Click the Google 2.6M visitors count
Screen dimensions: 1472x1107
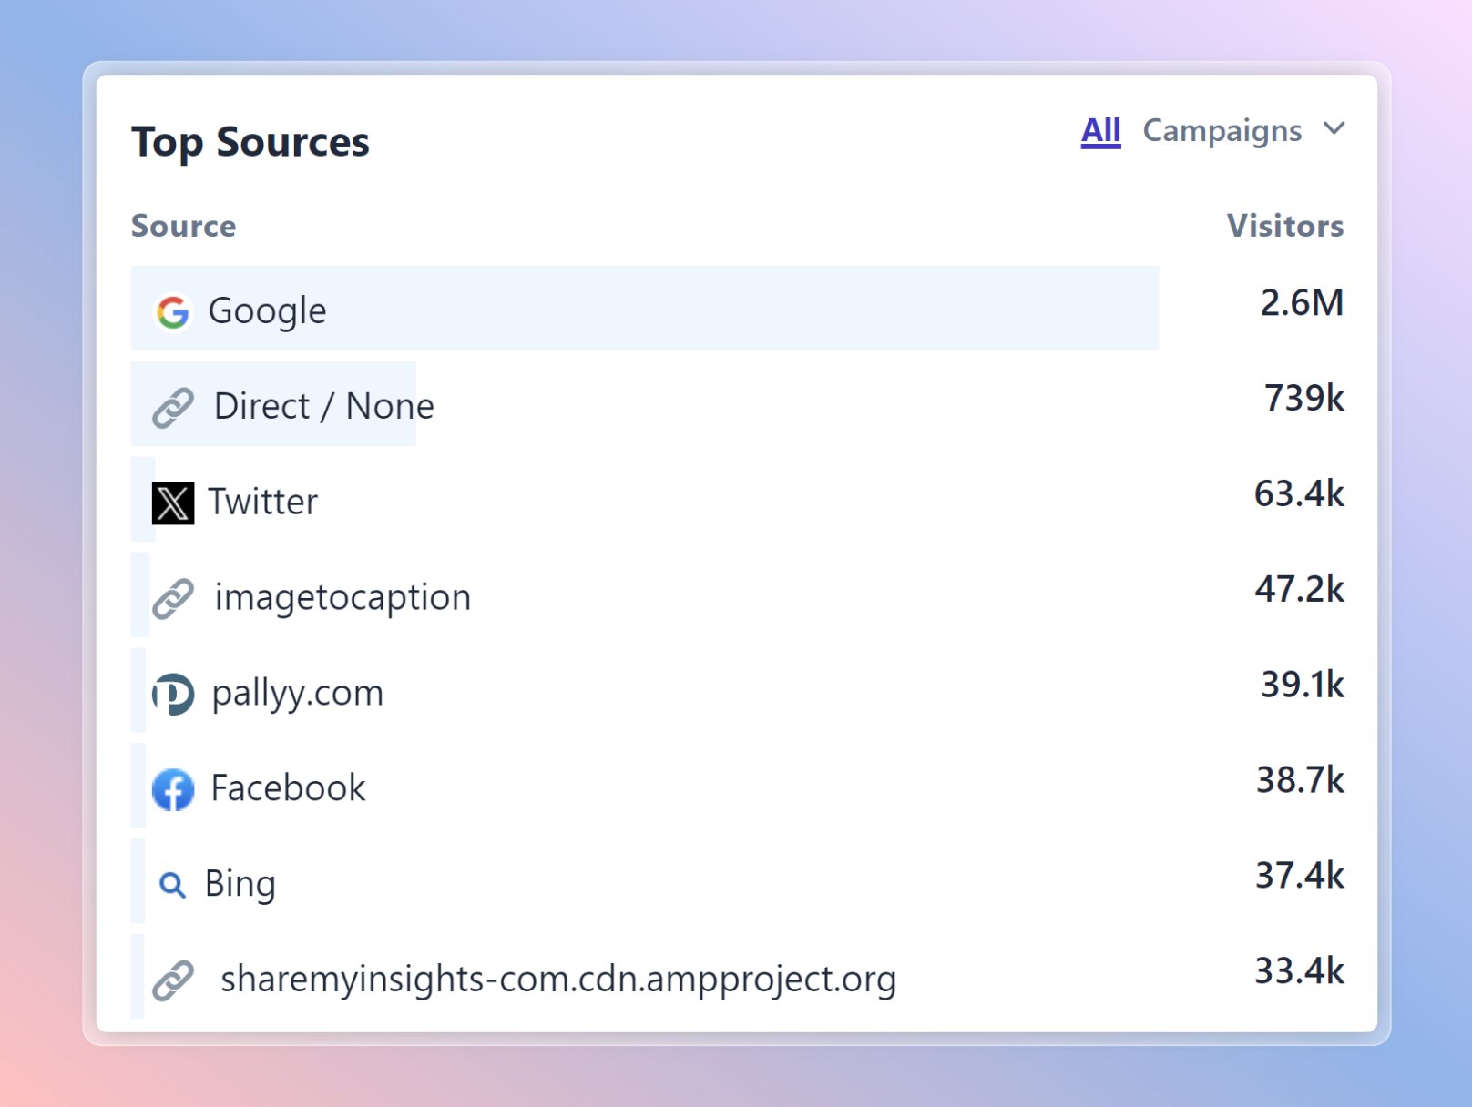[x=1302, y=303]
